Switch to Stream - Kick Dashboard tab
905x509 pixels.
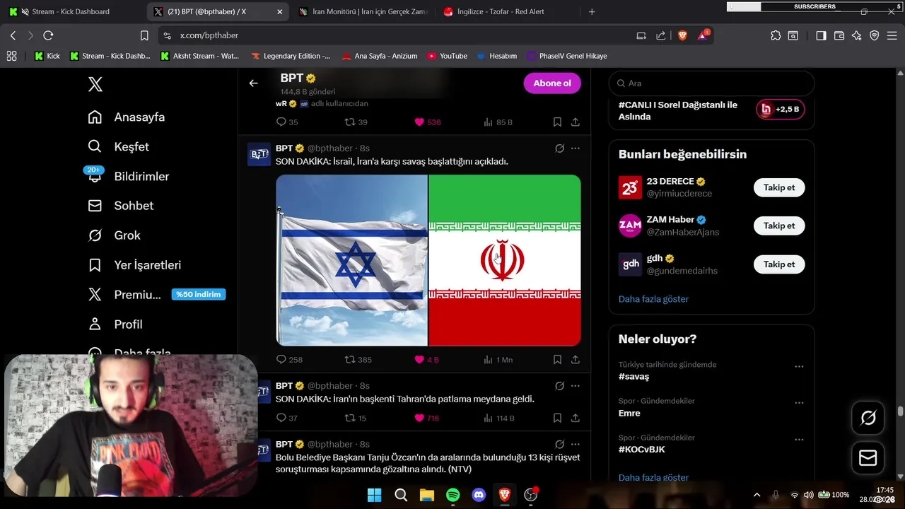[71, 11]
